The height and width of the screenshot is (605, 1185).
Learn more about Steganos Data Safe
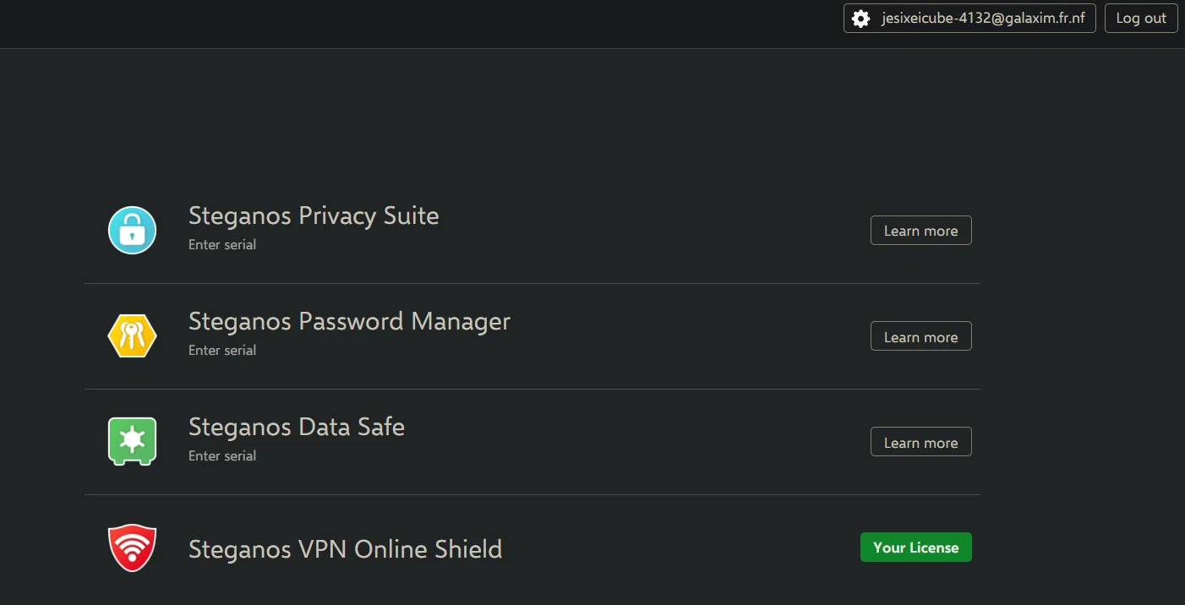coord(921,442)
